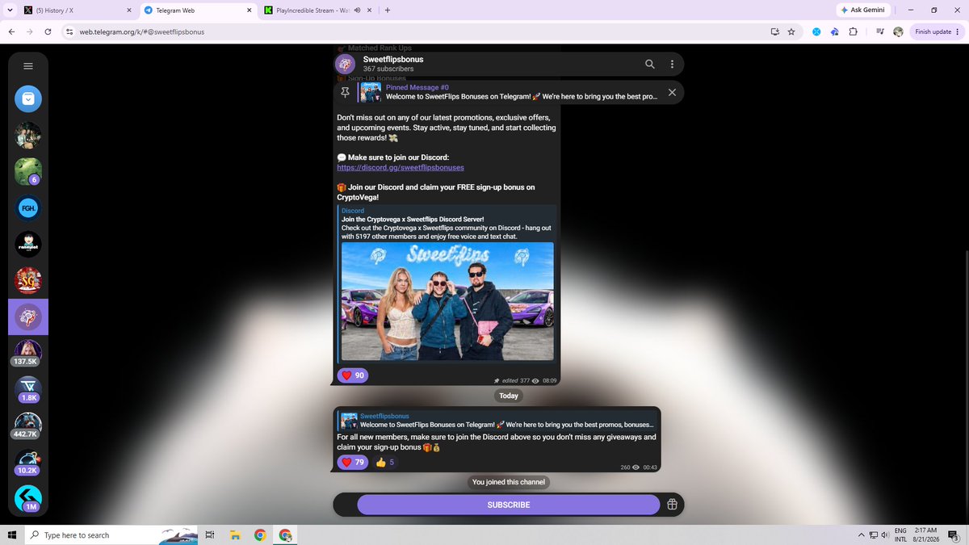969x545 pixels.
Task: Click the install app icon in address bar
Action: click(774, 31)
